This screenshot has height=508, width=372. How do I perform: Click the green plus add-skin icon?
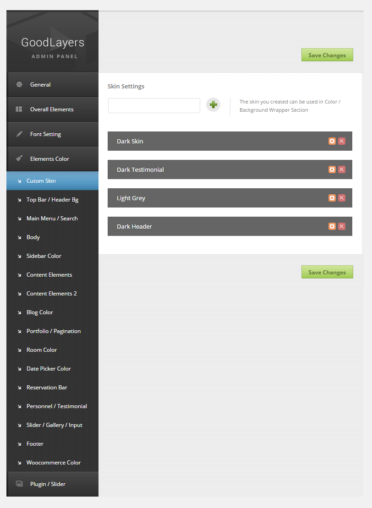pyautogui.click(x=213, y=104)
